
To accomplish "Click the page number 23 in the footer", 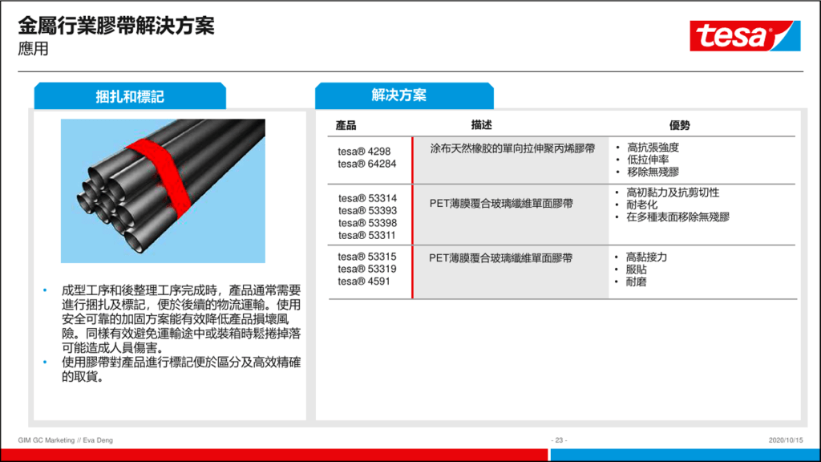I will click(x=560, y=440).
